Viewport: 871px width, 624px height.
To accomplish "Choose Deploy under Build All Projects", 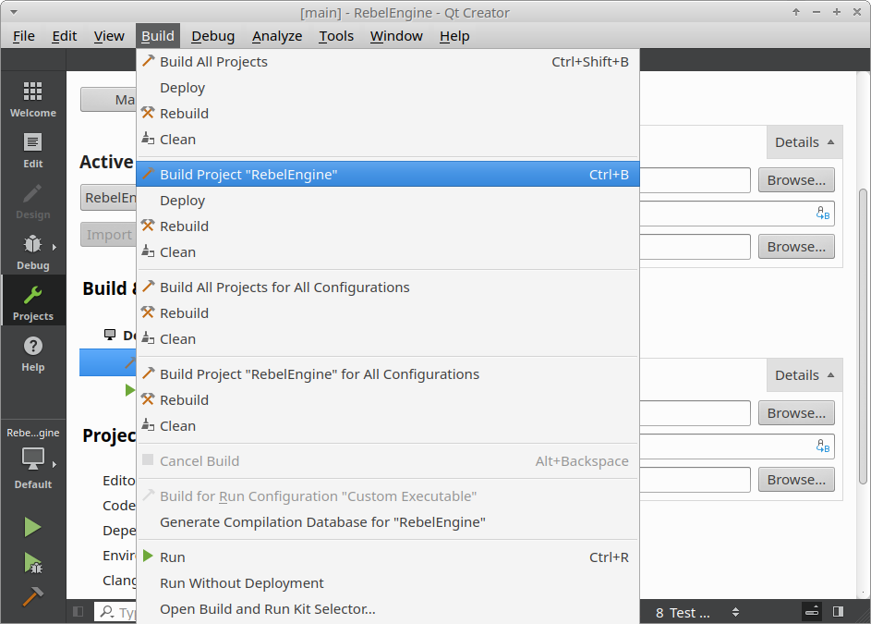I will coord(388,88).
